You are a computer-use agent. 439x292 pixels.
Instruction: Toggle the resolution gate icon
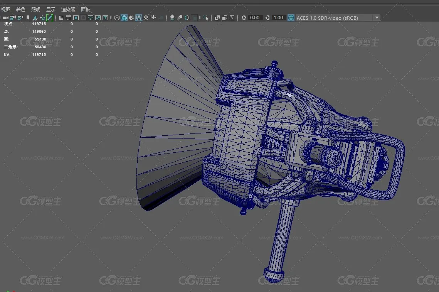point(76,18)
